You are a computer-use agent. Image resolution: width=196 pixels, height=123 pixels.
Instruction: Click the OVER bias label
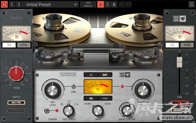[108, 104]
